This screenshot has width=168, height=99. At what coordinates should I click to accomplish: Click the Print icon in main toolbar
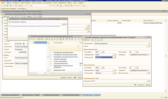(x=19, y=6)
